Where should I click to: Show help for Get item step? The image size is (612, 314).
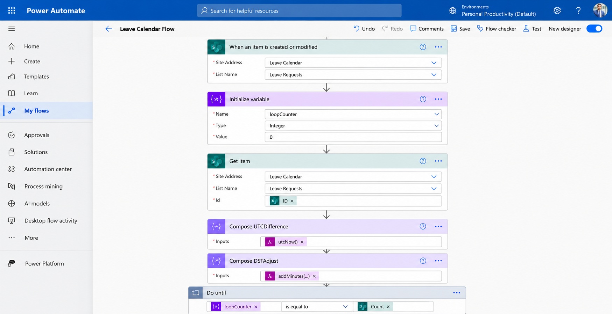point(423,161)
